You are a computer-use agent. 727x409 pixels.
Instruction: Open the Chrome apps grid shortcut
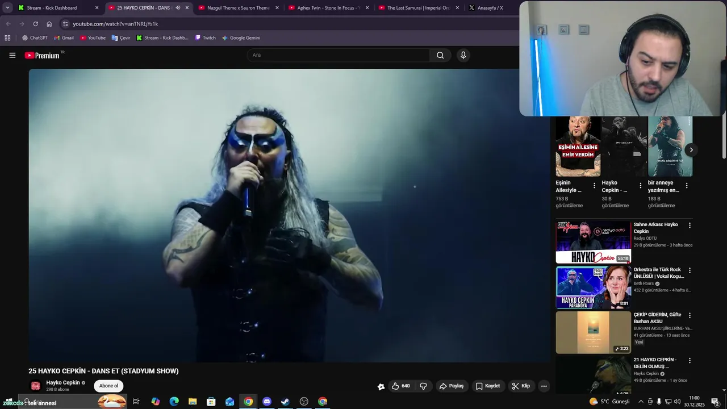pyautogui.click(x=7, y=37)
